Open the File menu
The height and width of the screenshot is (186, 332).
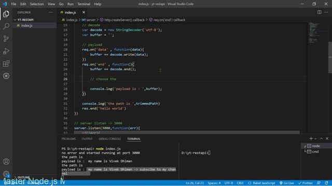click(13, 4)
